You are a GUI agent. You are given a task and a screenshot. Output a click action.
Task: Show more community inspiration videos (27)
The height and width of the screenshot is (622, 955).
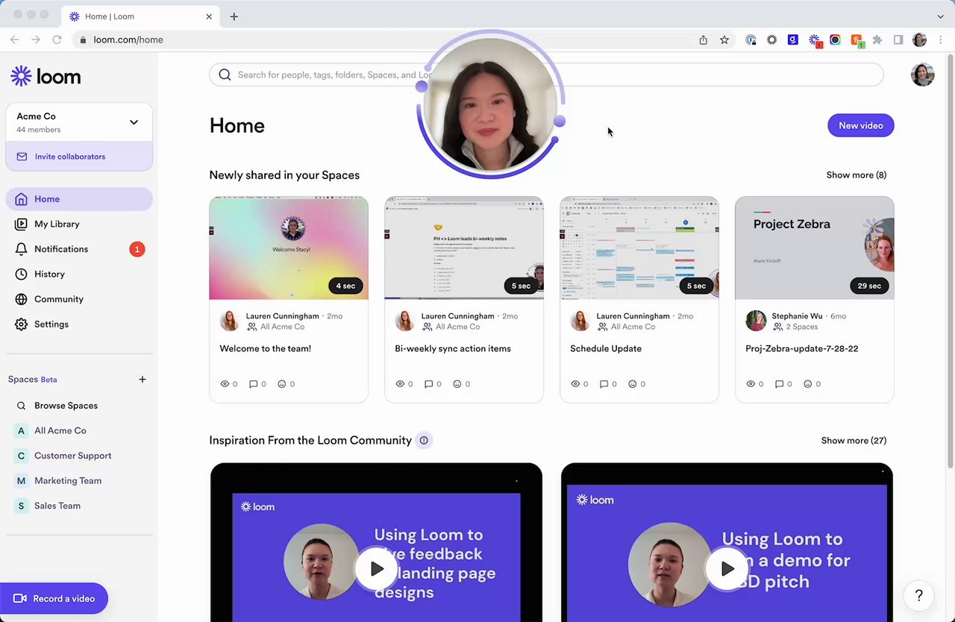(854, 441)
